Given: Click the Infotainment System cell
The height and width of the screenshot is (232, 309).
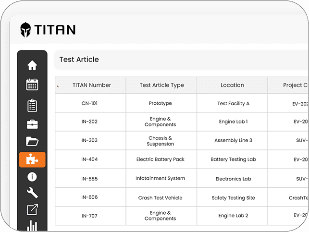Looking at the screenshot, I should point(161,178).
